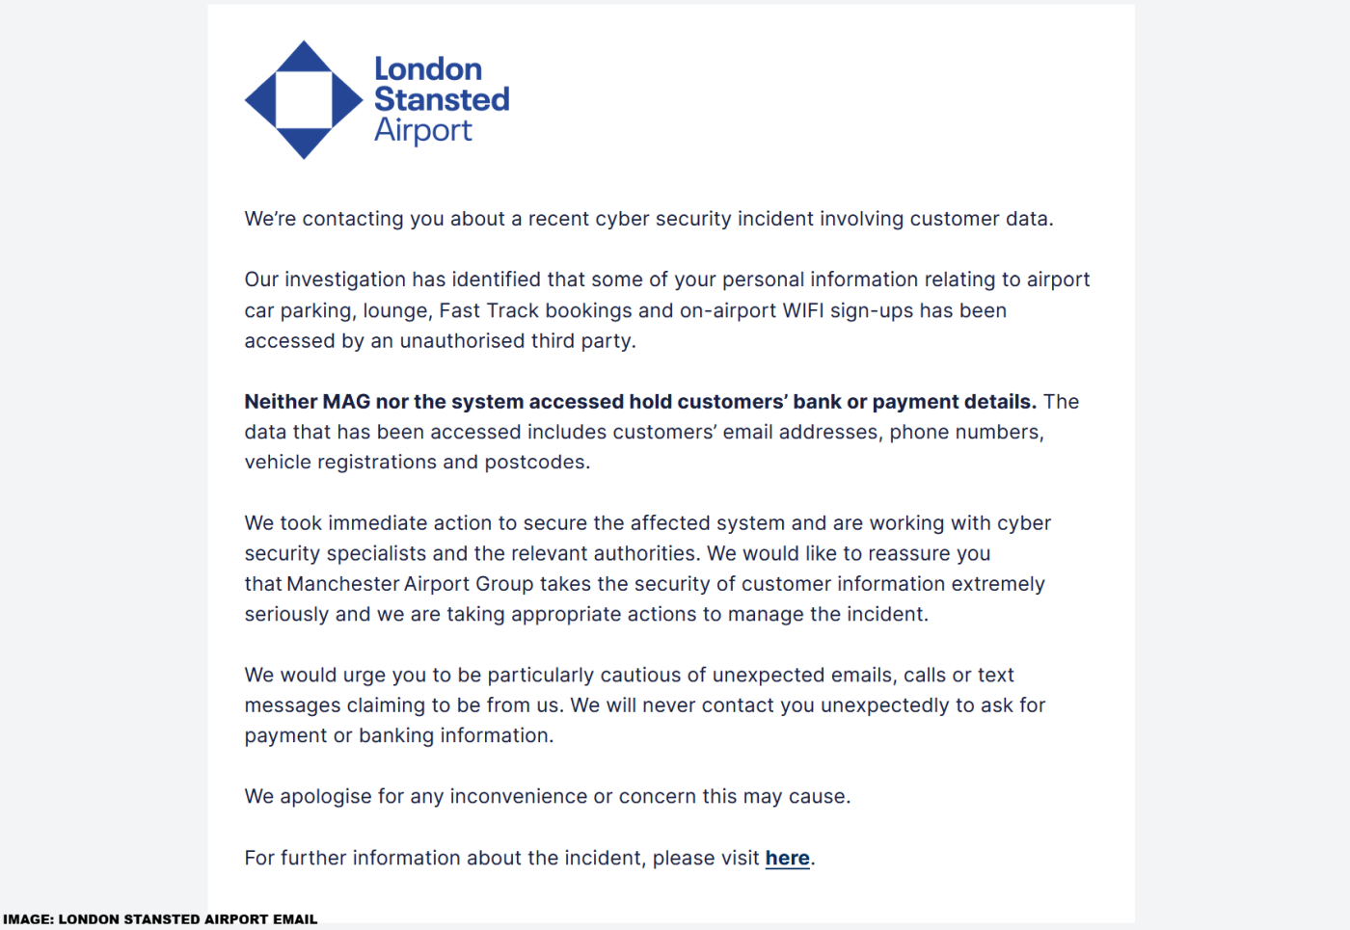Click the word "Airport" in the logo
Image resolution: width=1350 pixels, height=930 pixels.
tap(423, 131)
